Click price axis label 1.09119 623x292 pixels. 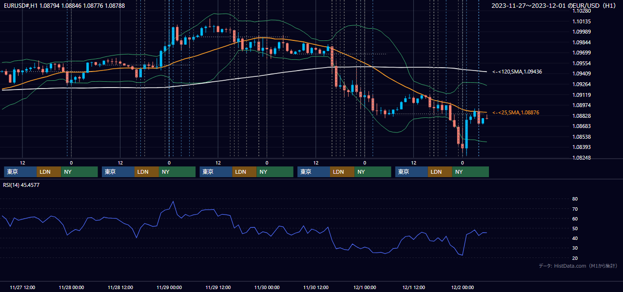[581, 95]
